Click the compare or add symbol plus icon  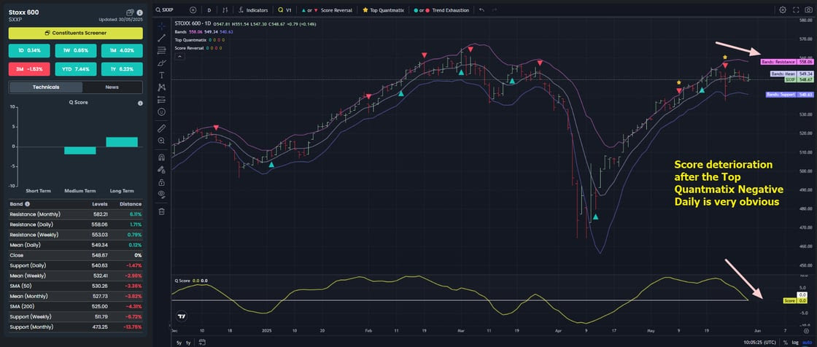click(193, 10)
